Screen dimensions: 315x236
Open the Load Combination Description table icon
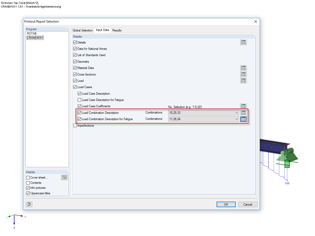(x=243, y=112)
